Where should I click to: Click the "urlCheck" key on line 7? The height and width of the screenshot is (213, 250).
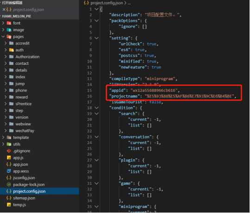coord(130,44)
